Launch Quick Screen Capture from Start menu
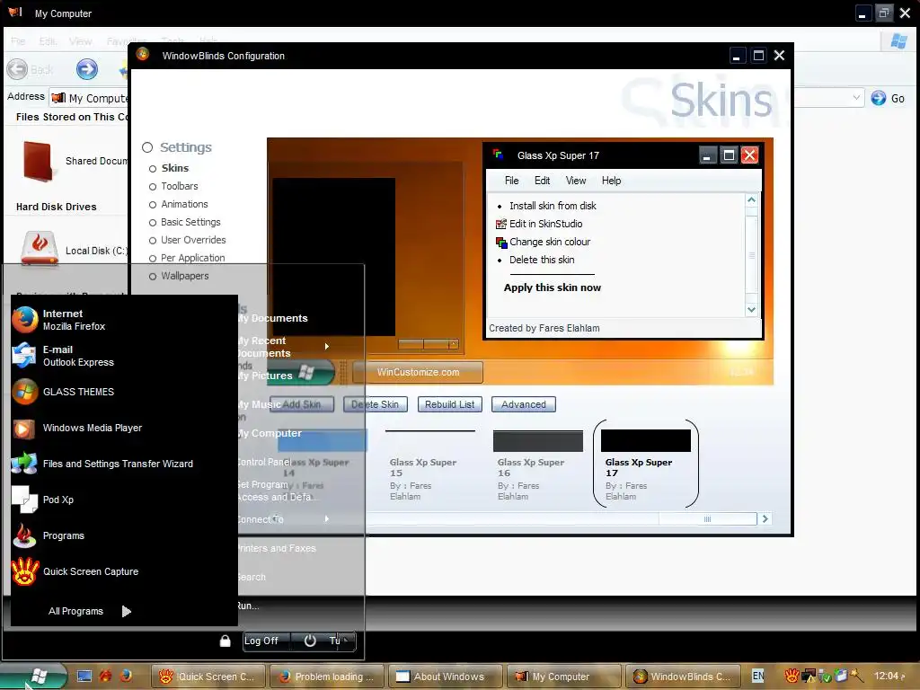This screenshot has height=690, width=920. pos(75,571)
